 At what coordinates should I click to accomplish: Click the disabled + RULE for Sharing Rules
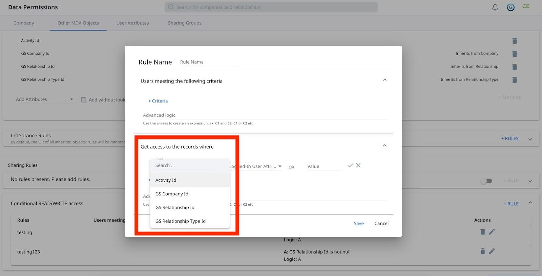[511, 180]
